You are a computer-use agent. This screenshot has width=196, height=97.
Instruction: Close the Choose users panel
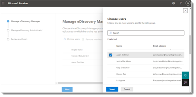point(185,11)
